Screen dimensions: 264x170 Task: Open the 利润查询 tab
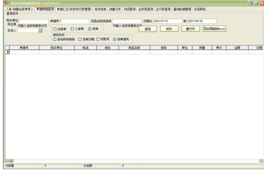click(x=130, y=9)
